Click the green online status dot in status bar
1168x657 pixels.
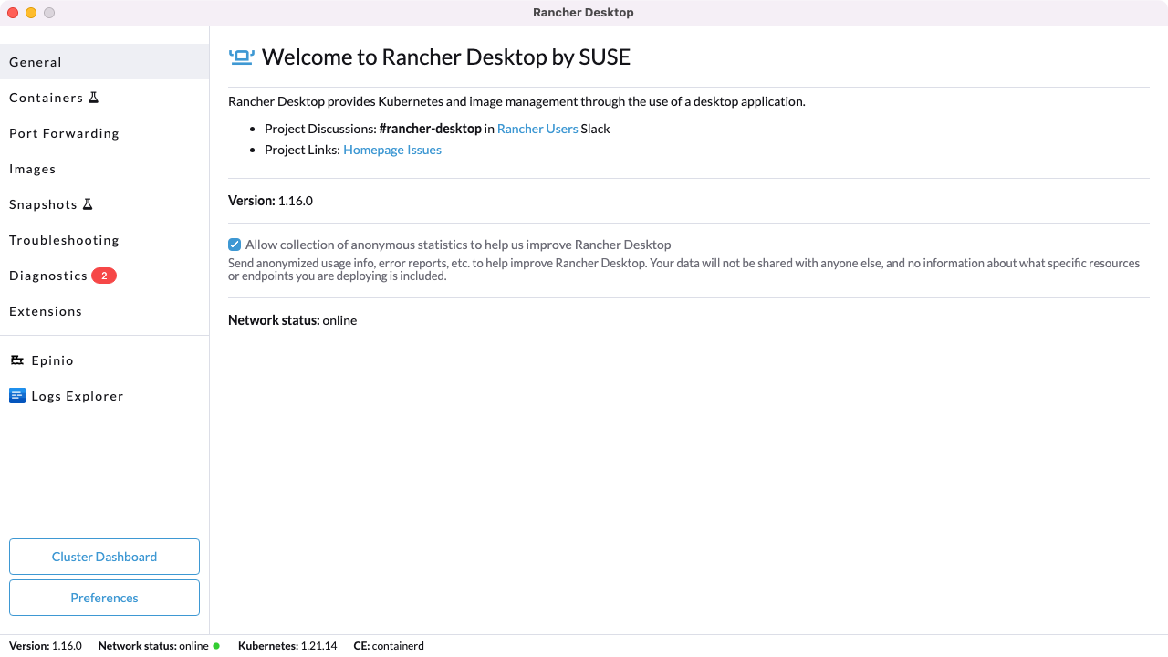coord(215,645)
